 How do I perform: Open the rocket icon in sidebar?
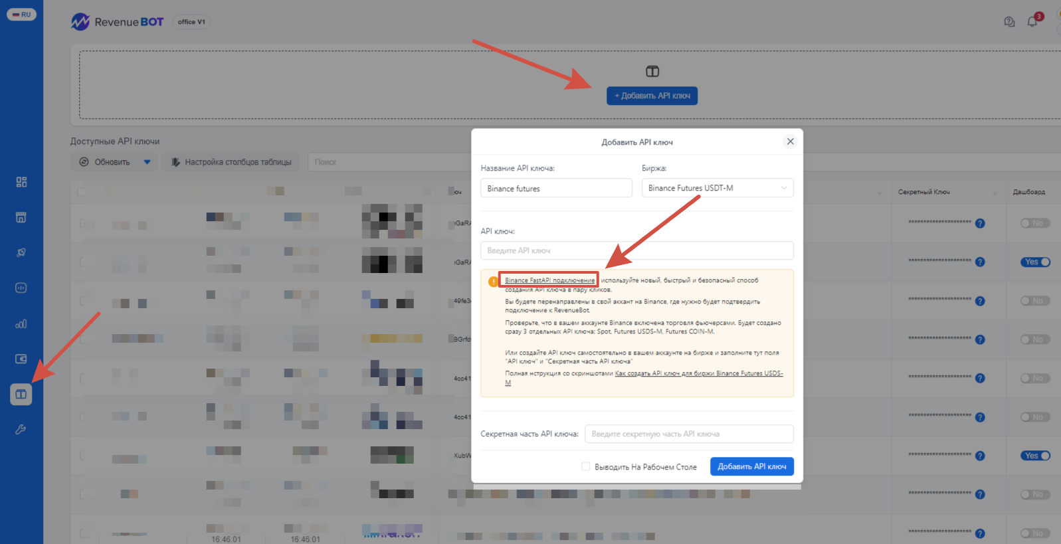click(21, 252)
